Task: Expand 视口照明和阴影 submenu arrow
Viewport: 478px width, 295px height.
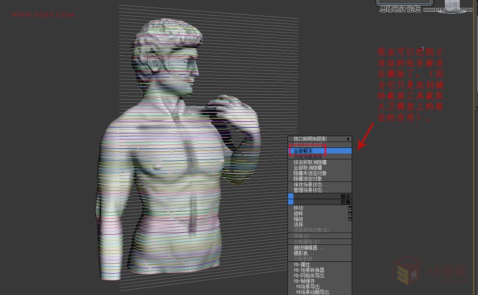Action: 348,139
